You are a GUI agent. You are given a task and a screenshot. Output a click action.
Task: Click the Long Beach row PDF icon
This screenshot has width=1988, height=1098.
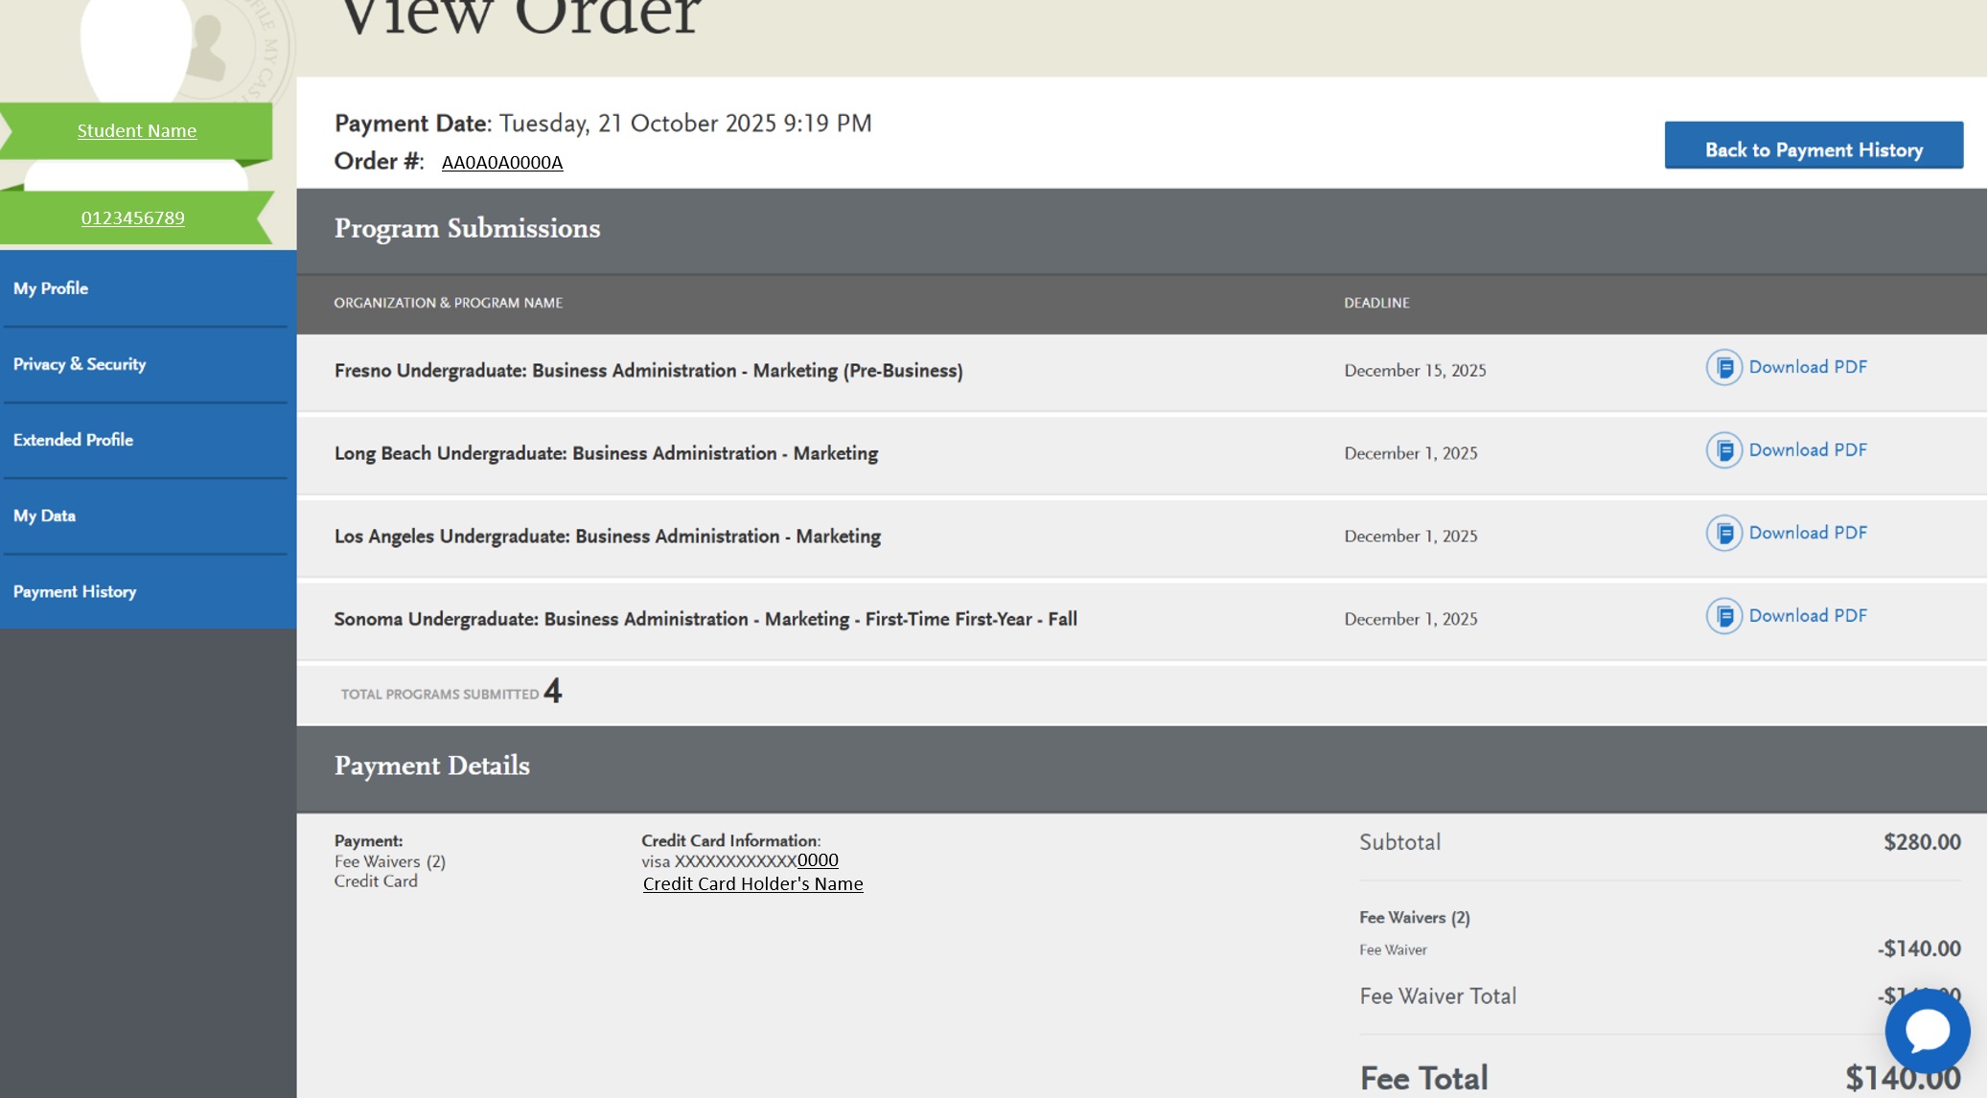click(x=1722, y=450)
